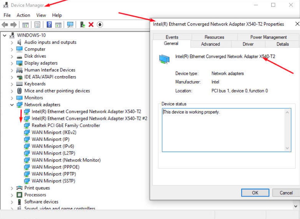Open the Events tab
Image resolution: width=300 pixels, height=219 pixels.
(x=172, y=37)
